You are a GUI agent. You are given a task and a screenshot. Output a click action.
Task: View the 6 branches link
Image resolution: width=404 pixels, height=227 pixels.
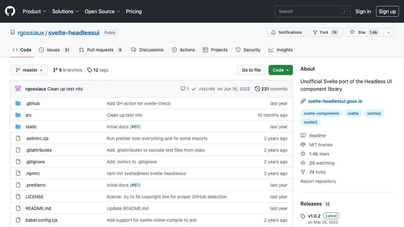click(67, 70)
